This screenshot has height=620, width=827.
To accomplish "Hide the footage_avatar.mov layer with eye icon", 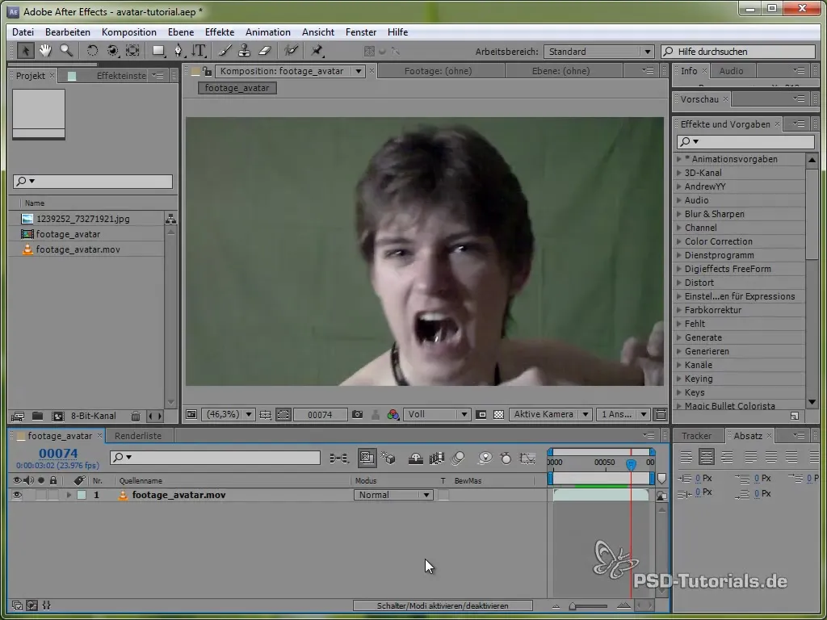I will click(15, 495).
